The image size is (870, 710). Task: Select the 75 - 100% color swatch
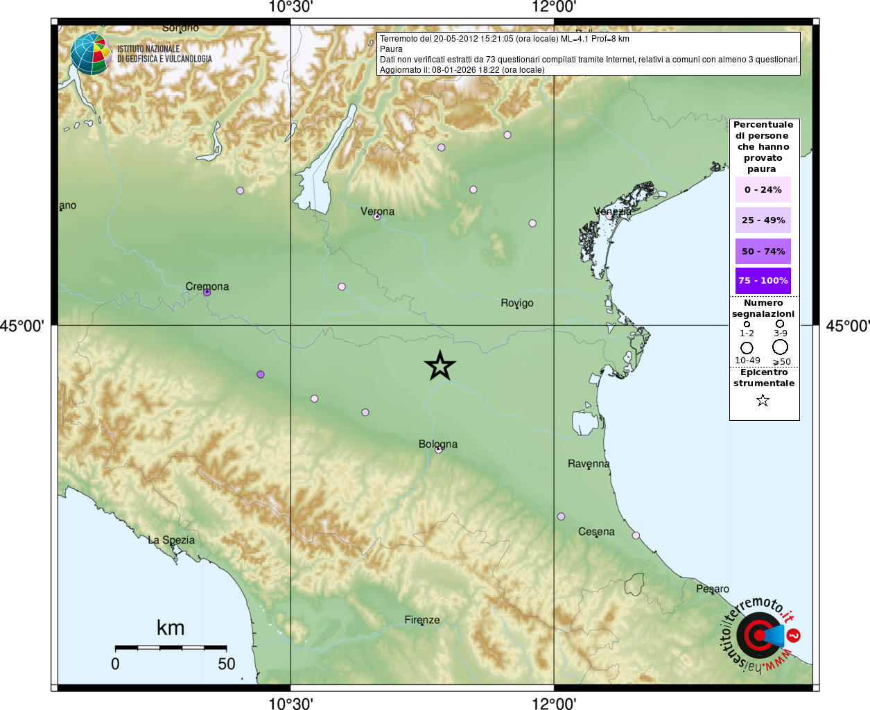click(763, 281)
